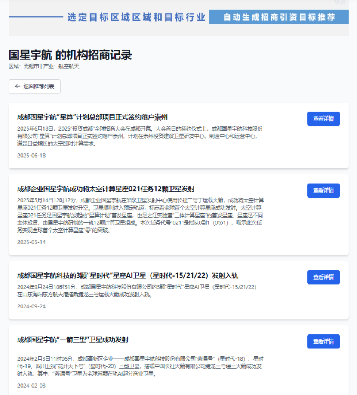Click the 国星宇航 的机构招商记录 page heading
This screenshot has width=357, height=395.
click(x=70, y=55)
